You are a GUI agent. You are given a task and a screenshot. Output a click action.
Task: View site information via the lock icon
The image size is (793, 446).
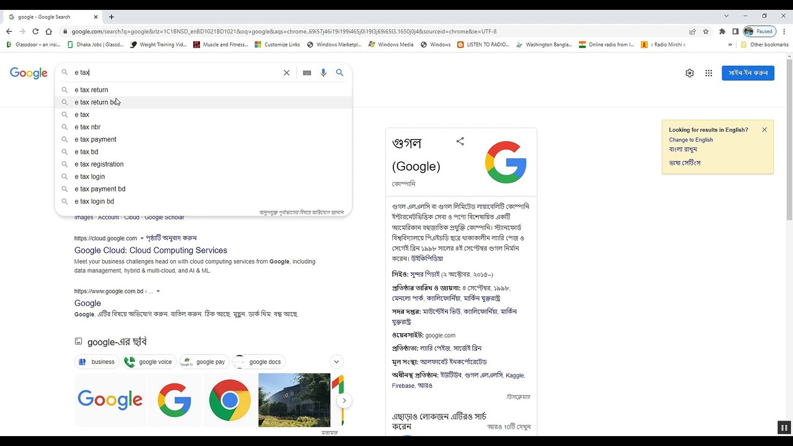point(64,32)
